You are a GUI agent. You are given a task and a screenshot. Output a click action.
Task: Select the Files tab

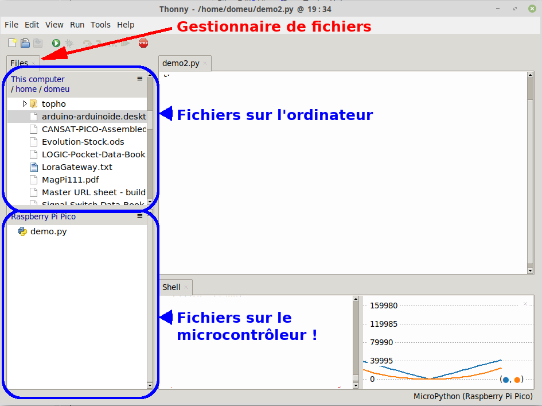tap(19, 63)
